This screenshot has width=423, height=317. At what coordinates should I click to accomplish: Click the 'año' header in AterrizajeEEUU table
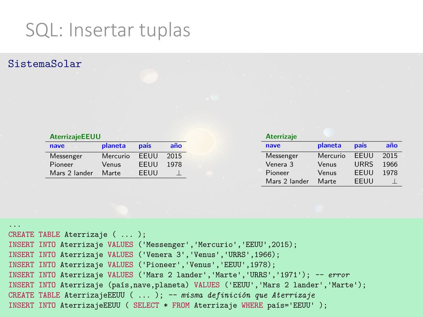(x=176, y=146)
